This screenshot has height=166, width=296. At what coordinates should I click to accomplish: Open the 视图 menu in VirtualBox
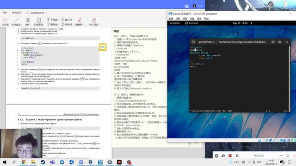tap(185, 18)
